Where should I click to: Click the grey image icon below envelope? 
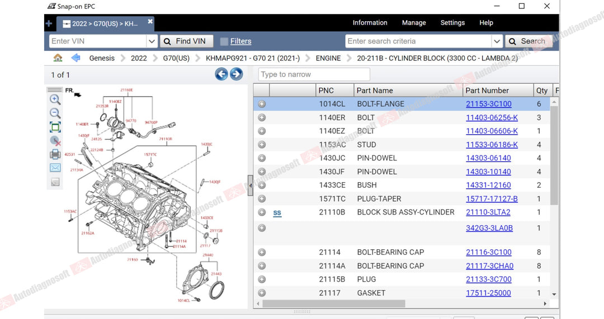(55, 182)
